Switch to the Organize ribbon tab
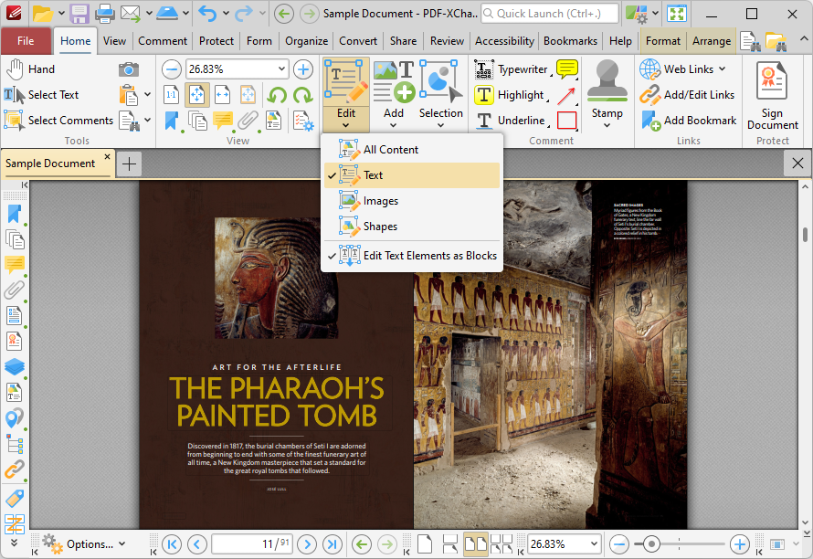Viewport: 813px width, 559px height. pos(306,41)
